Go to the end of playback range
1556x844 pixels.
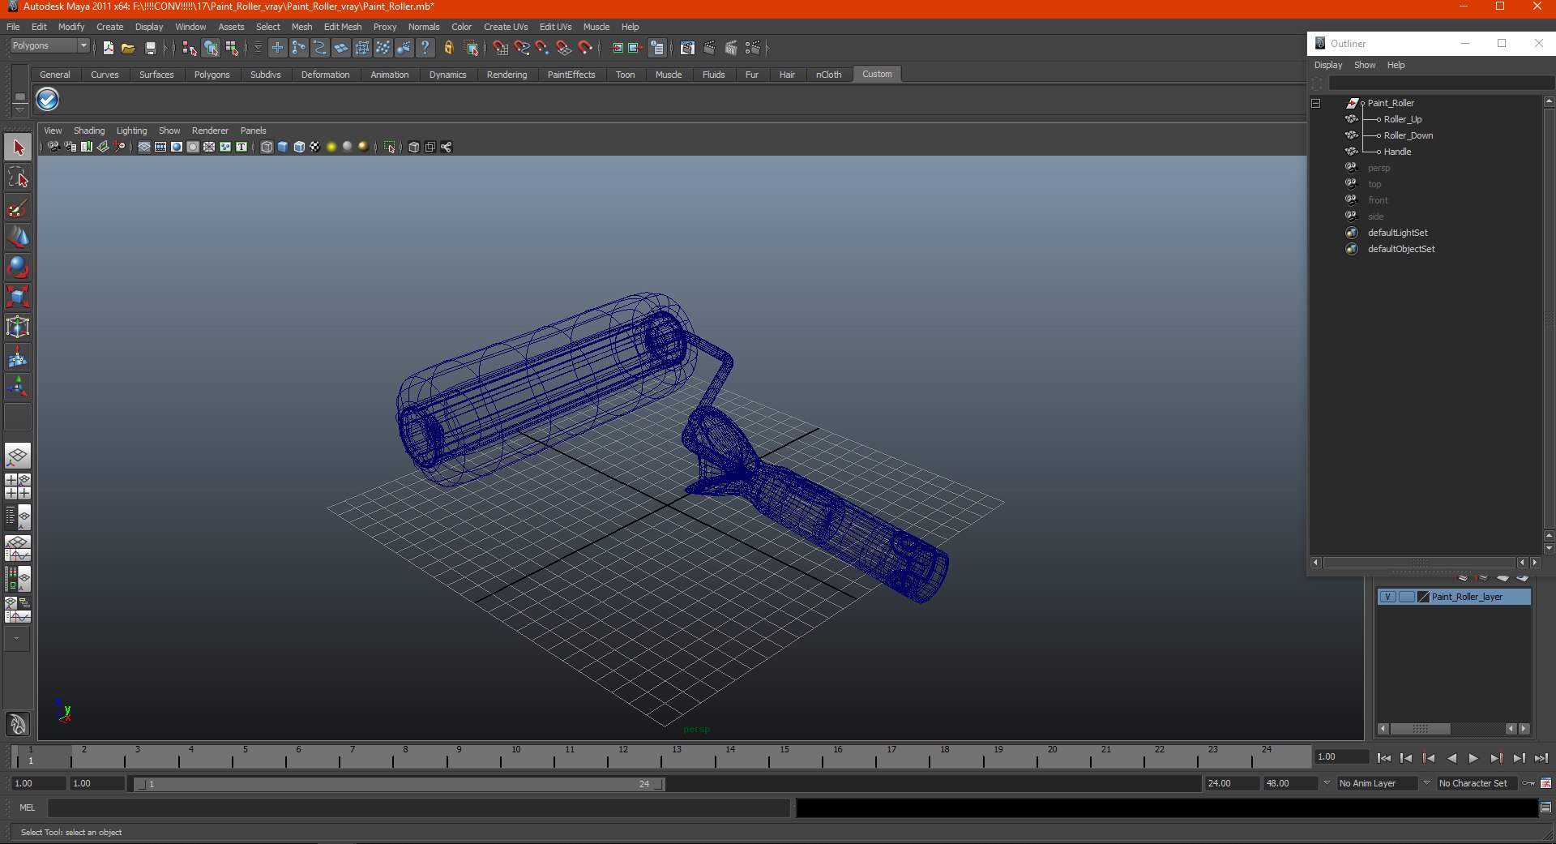point(1541,758)
